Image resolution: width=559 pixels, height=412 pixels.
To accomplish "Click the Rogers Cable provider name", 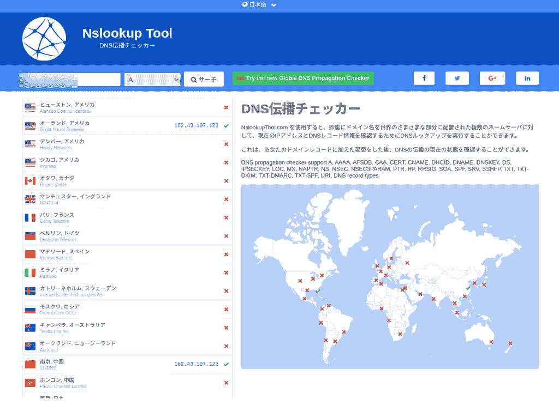I will [x=53, y=185].
